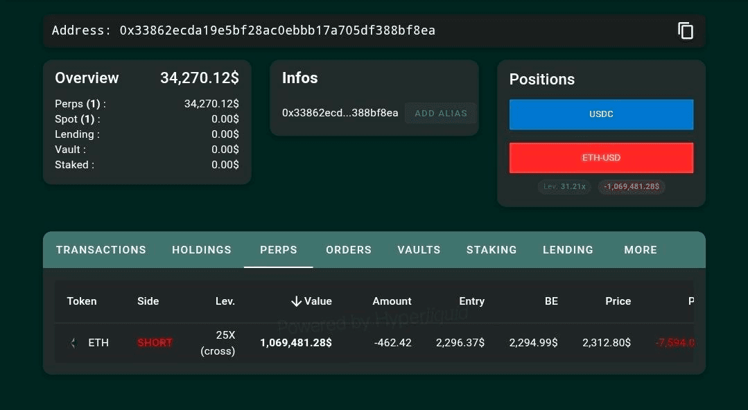Click the SHORT side label in ETH row
This screenshot has width=748, height=410.
tap(155, 342)
